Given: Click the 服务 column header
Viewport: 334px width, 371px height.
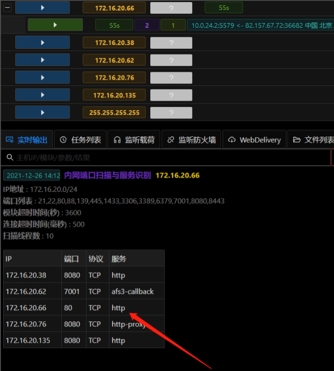Looking at the screenshot, I should tap(137, 258).
